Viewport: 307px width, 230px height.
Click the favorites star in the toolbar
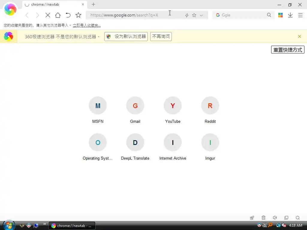[78, 15]
